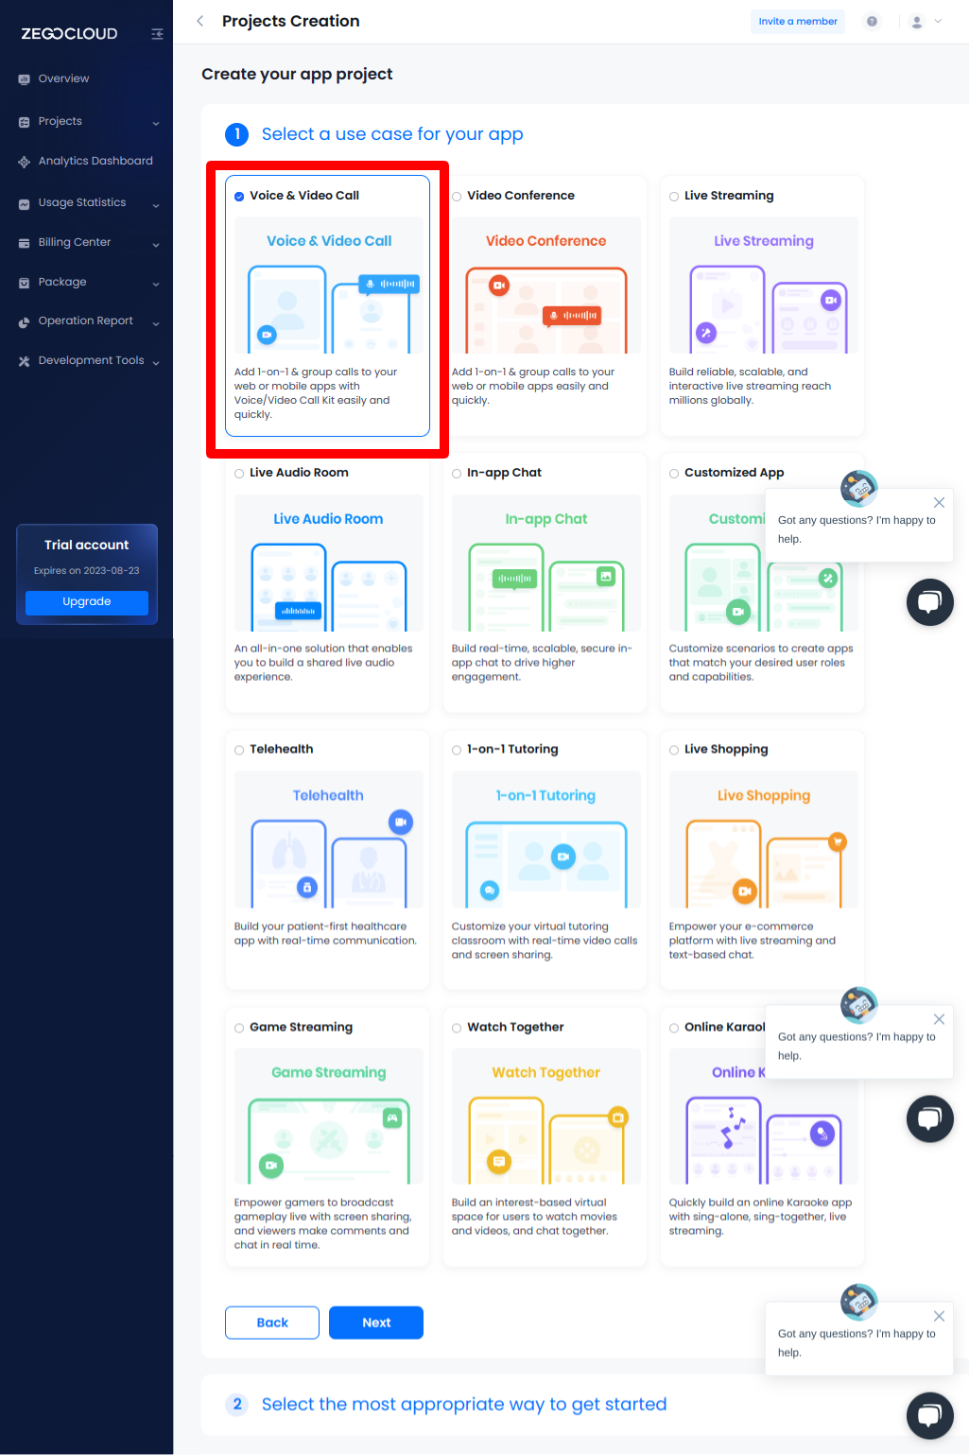The height and width of the screenshot is (1456, 969).
Task: Expand the Usage Statistics section
Action: tap(82, 202)
